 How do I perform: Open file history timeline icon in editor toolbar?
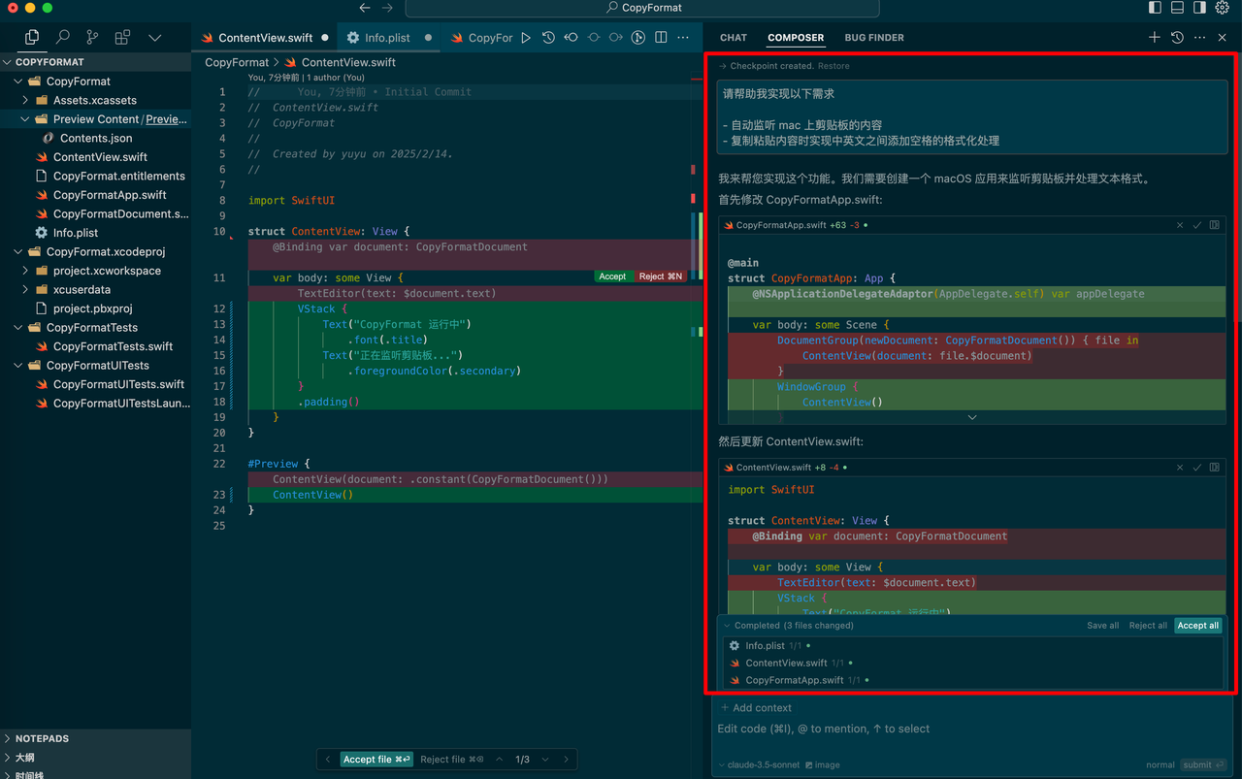[548, 38]
